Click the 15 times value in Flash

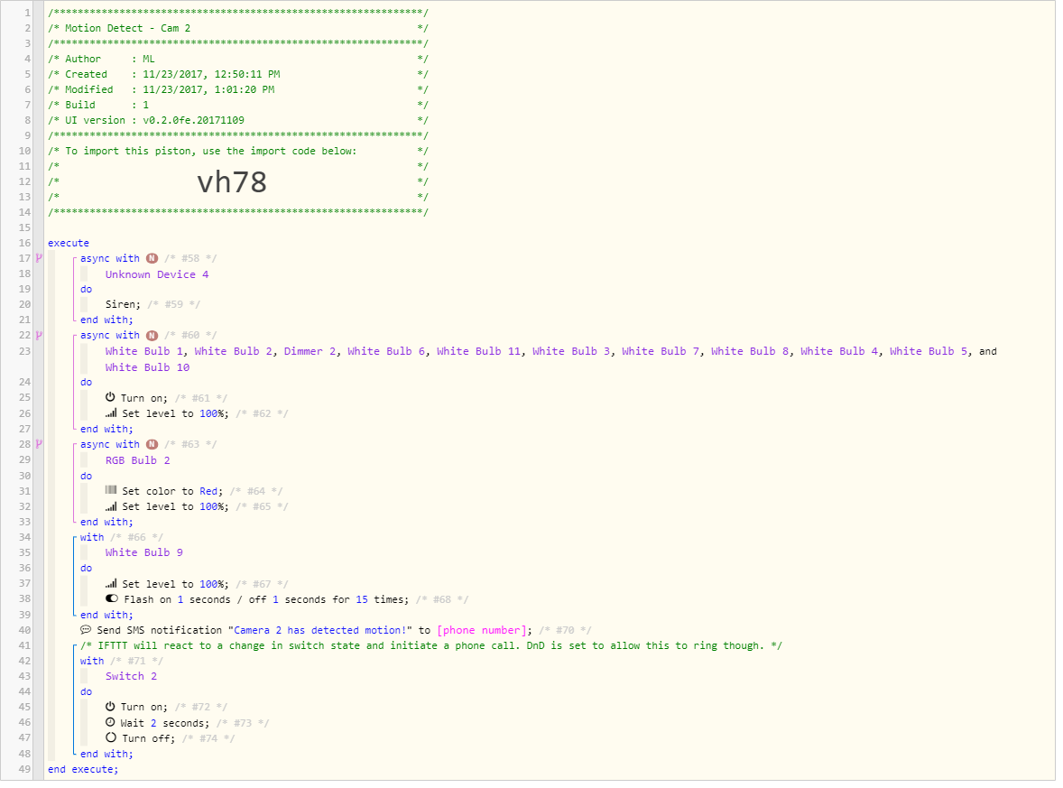tap(362, 599)
